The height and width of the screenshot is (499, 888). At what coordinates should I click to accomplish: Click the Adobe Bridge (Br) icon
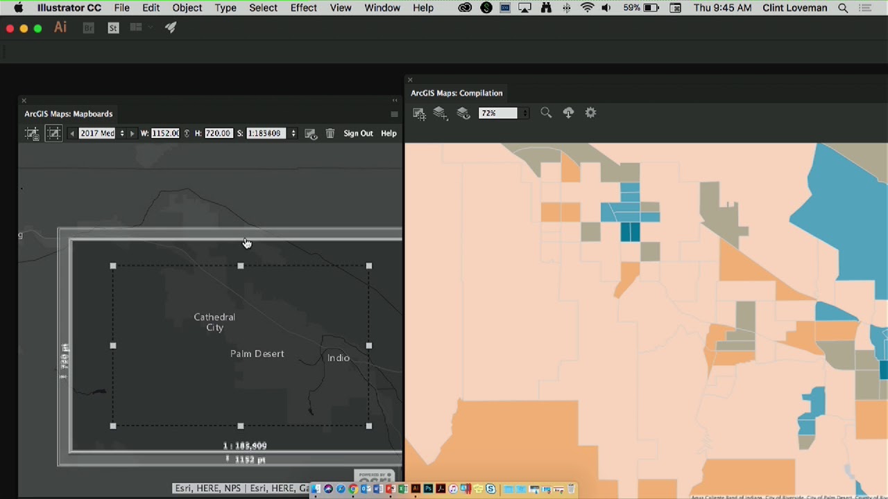pyautogui.click(x=88, y=28)
